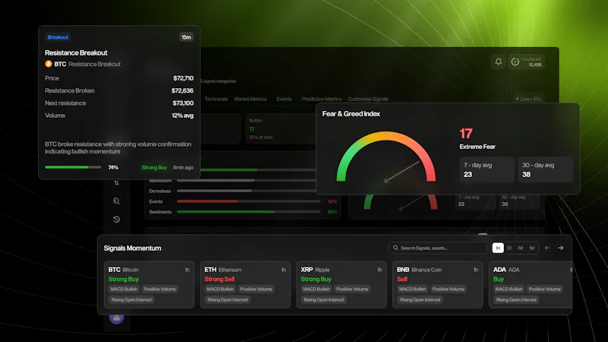
Task: Click the 74% confidence progress bar
Action: coord(73,167)
